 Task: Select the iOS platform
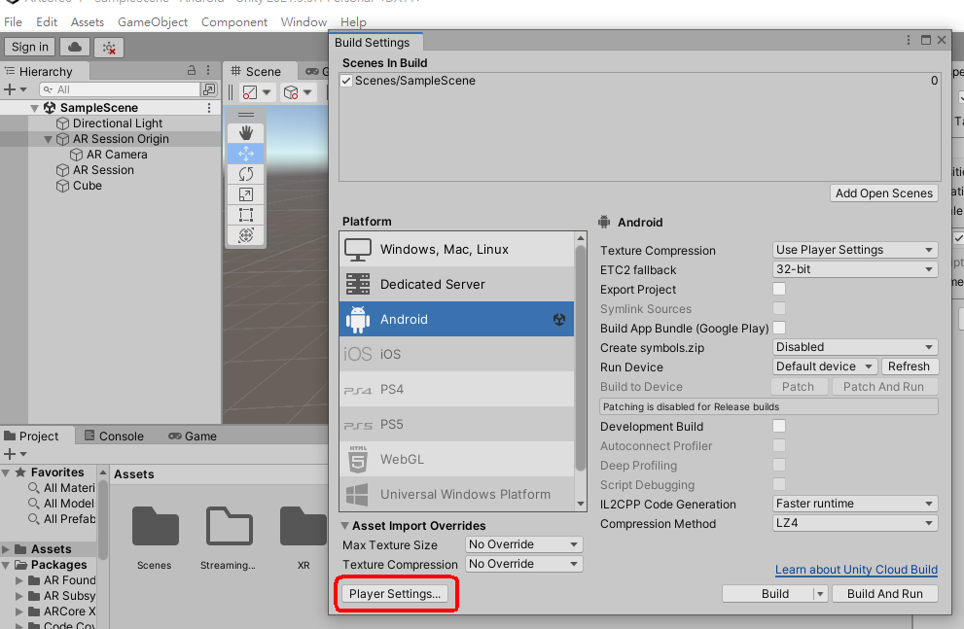point(457,355)
